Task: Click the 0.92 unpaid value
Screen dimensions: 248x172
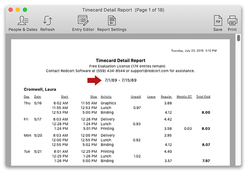Action: [137, 140]
